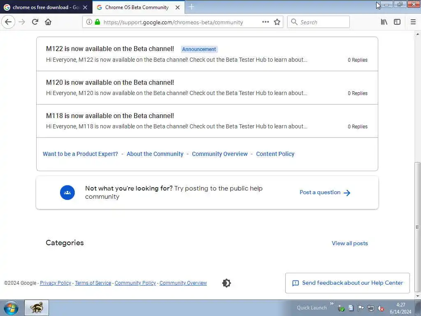Screen dimensions: 421x316
Task: Click 0 Replies on the M118 post
Action: coord(358,127)
